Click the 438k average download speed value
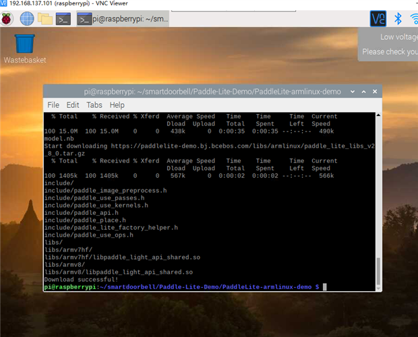Image resolution: width=418 pixels, height=337 pixels. tap(178, 131)
